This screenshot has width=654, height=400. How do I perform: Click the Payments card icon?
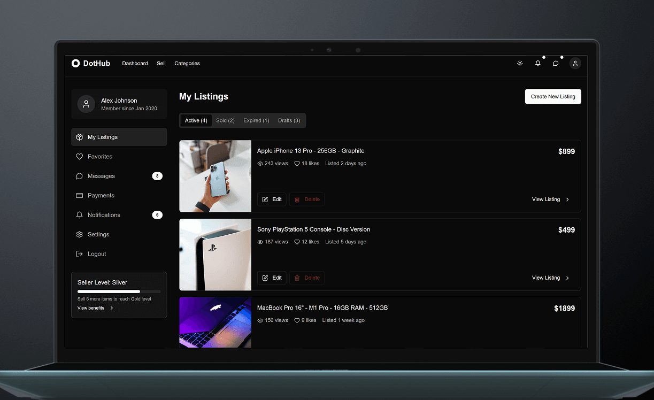coord(79,196)
